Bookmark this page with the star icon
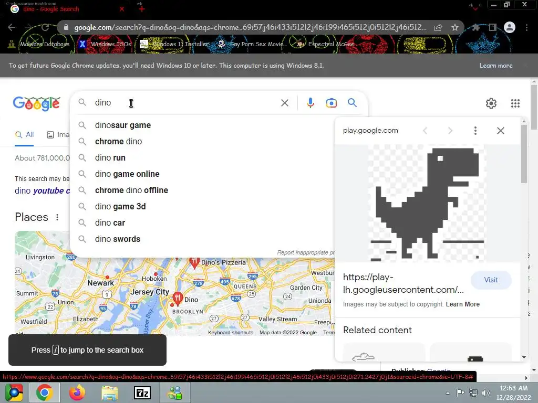Image resolution: width=538 pixels, height=403 pixels. [x=455, y=27]
